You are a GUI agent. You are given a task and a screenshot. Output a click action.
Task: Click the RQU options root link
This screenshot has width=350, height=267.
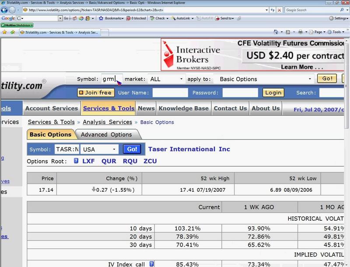130,161
